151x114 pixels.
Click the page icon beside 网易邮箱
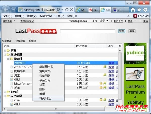coord(12,71)
